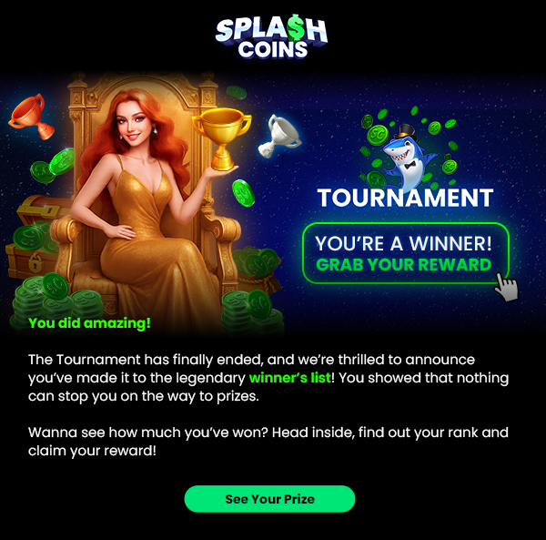546x540 pixels.
Task: Click the treasure chest padlock
Action: 35,261
